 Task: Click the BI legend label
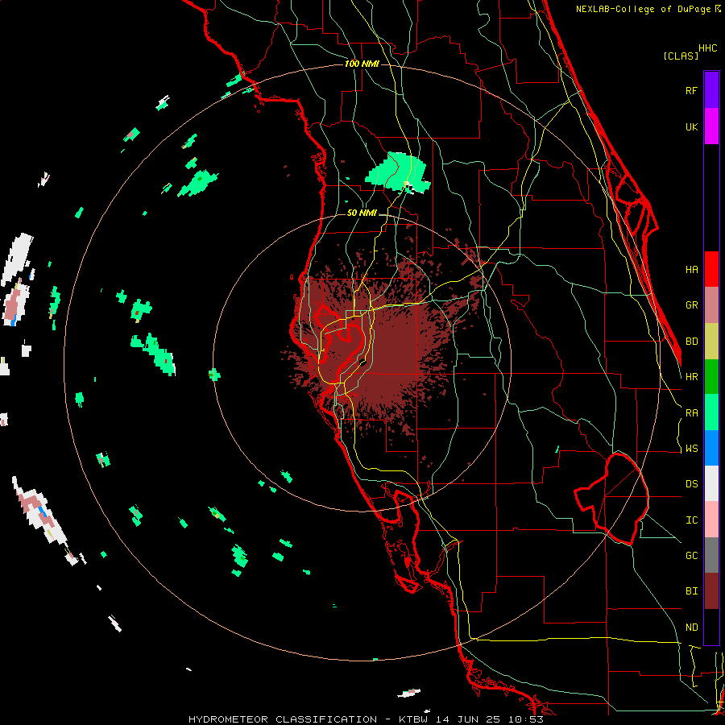point(691,591)
